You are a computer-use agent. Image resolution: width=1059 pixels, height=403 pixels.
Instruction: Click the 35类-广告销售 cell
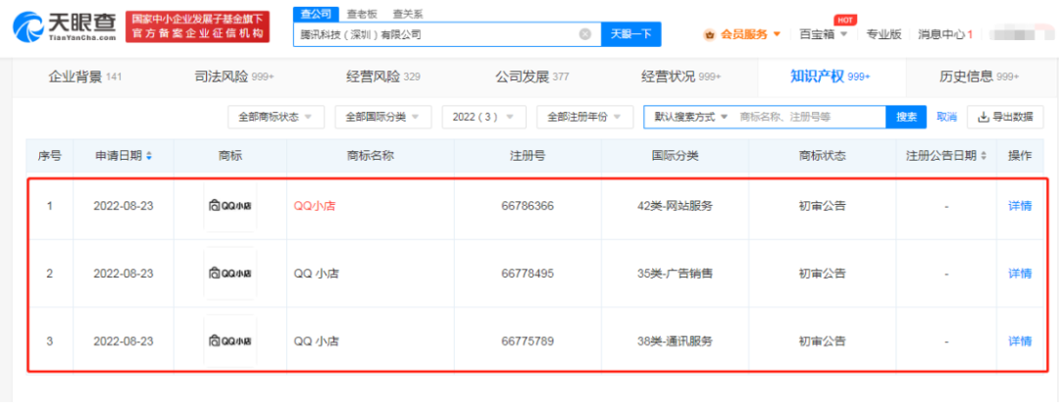(x=675, y=274)
